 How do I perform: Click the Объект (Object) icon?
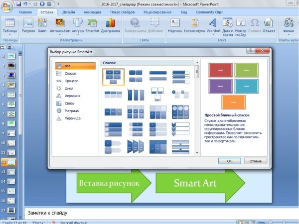click(x=269, y=25)
